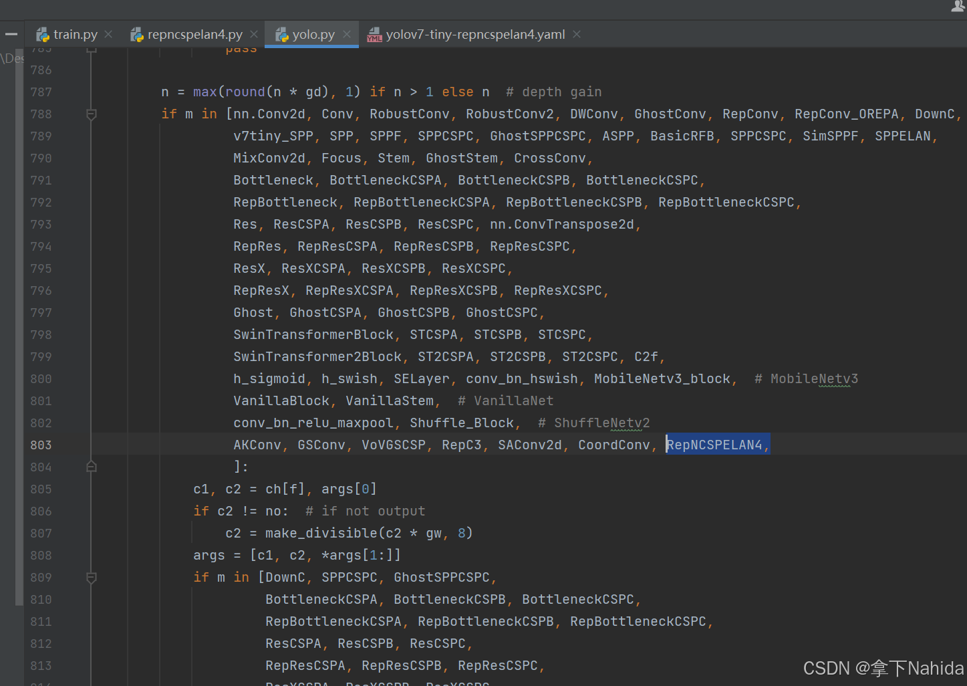Close the yolov7-tiny-repncspelan4.yaml tab
The height and width of the screenshot is (686, 967).
[577, 34]
